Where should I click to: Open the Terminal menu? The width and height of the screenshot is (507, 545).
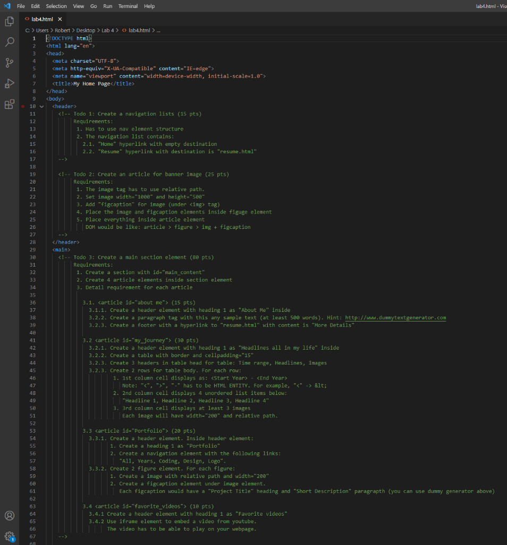coord(128,6)
